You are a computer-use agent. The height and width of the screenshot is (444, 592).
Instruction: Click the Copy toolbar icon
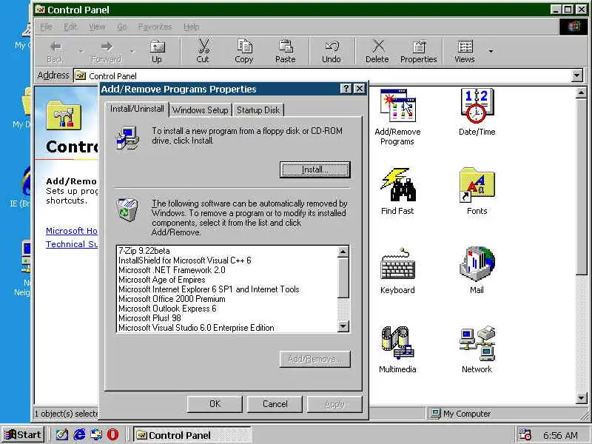pyautogui.click(x=244, y=51)
